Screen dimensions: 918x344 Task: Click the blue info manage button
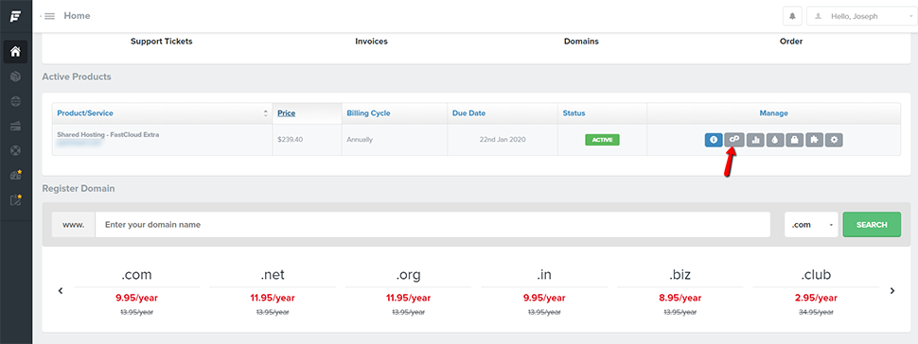713,140
